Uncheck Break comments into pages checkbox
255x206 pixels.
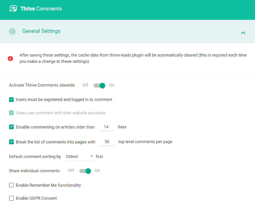(11, 142)
